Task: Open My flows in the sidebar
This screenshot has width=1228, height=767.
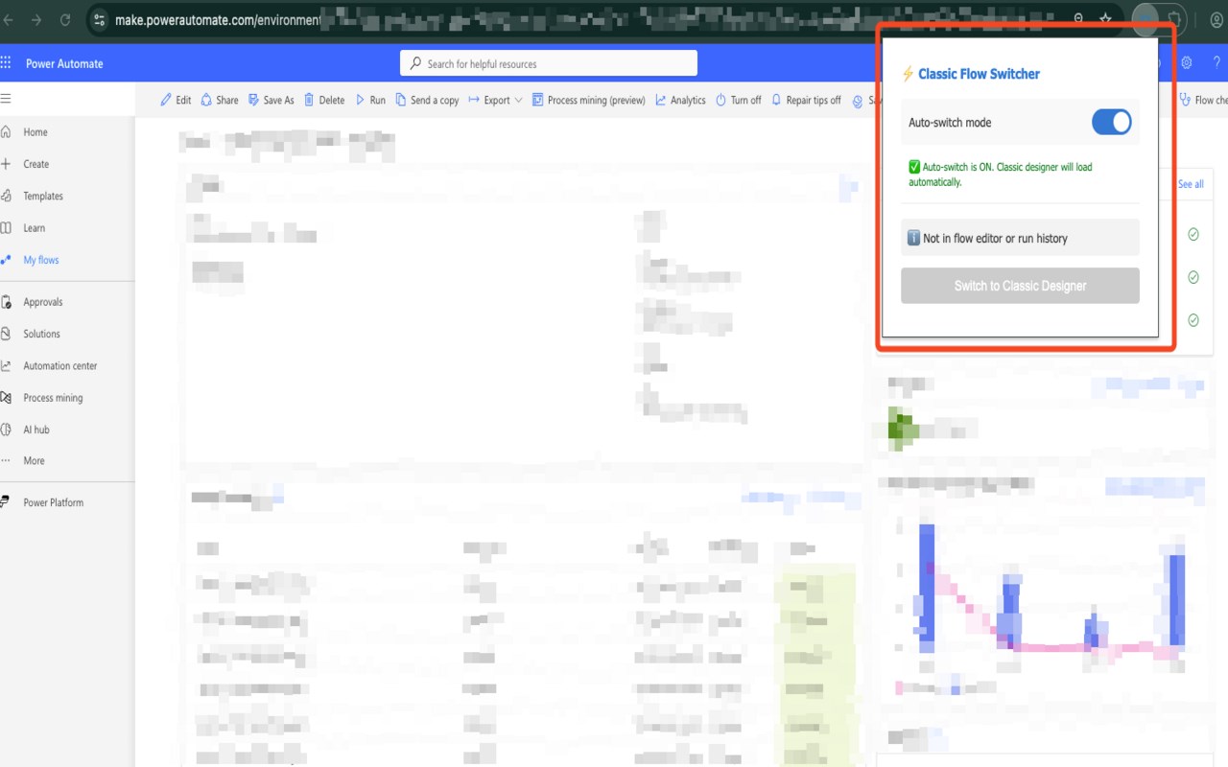Action: click(41, 260)
